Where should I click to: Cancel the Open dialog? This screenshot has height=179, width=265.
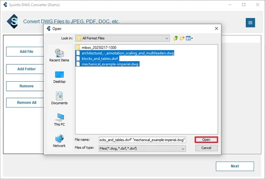[x=206, y=148]
